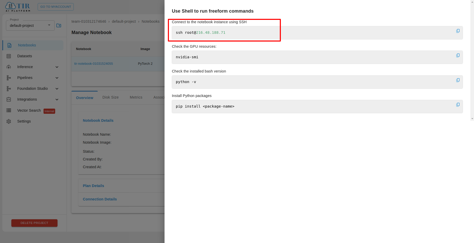Image resolution: width=474 pixels, height=243 pixels.
Task: Click the Notebook column header
Action: click(84, 49)
